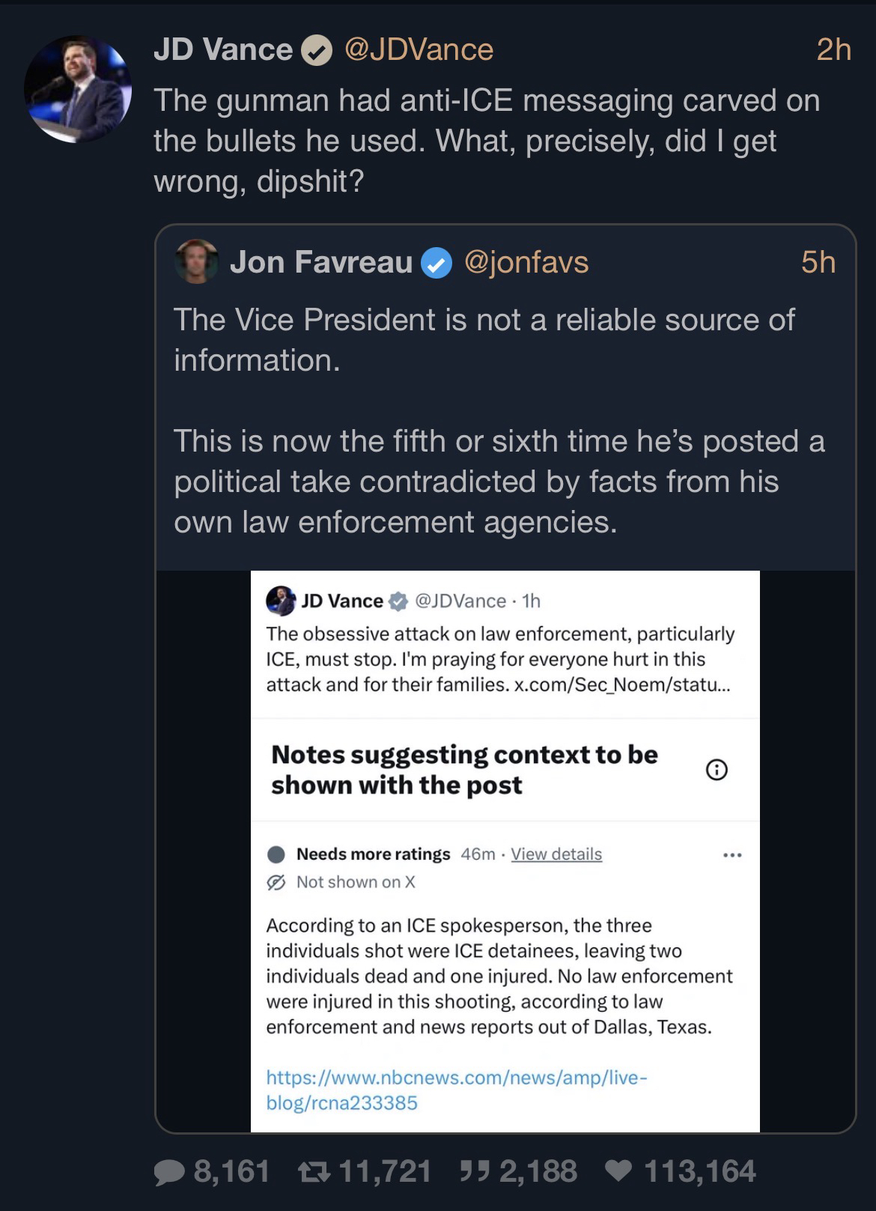Click the 'View details' link
This screenshot has width=876, height=1211.
point(556,855)
